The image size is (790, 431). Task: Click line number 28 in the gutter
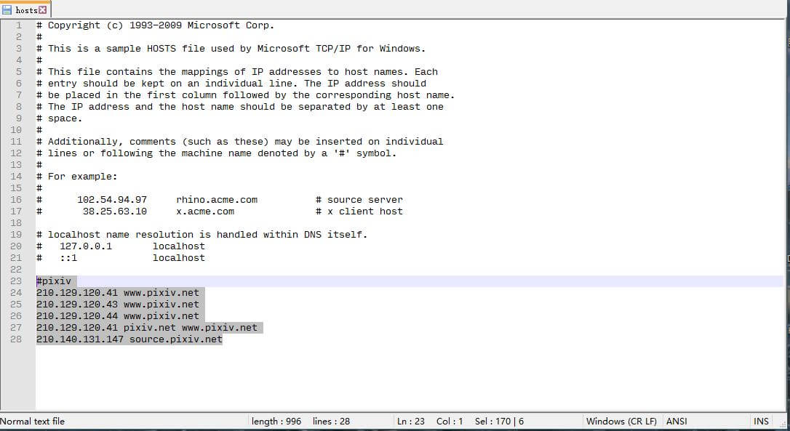[x=16, y=339]
